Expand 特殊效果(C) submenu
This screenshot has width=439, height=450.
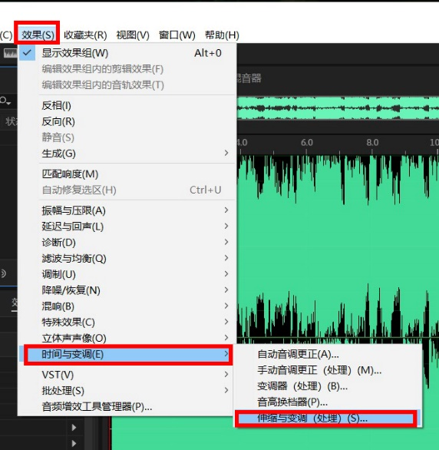pos(127,323)
